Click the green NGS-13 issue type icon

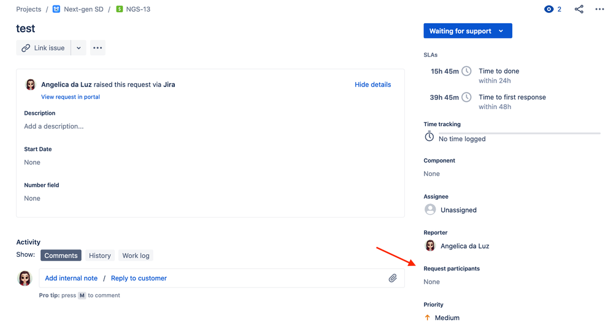tap(120, 9)
